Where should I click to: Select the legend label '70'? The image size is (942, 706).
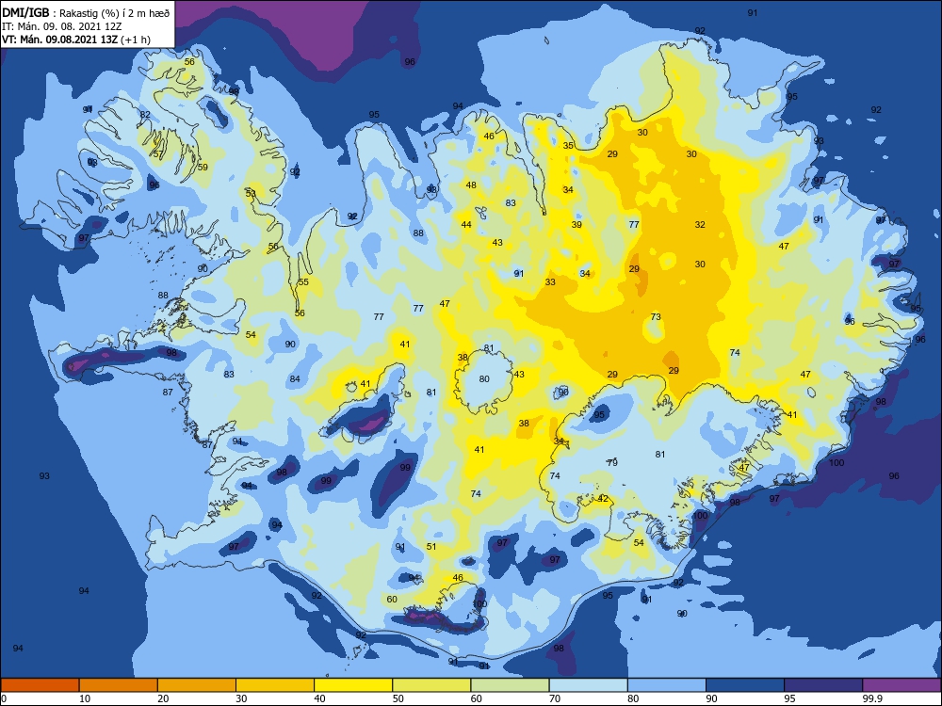point(555,698)
